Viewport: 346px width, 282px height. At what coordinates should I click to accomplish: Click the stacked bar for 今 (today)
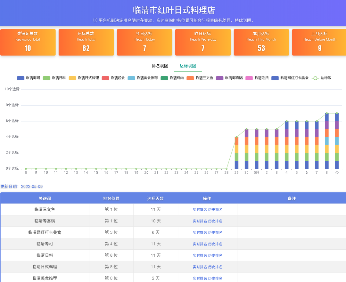click(337, 141)
